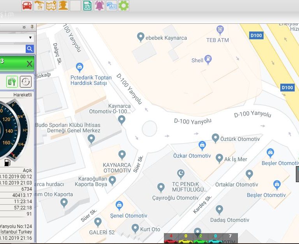
Task: Click the gray status counter showing 7
Action: (x=230, y=239)
